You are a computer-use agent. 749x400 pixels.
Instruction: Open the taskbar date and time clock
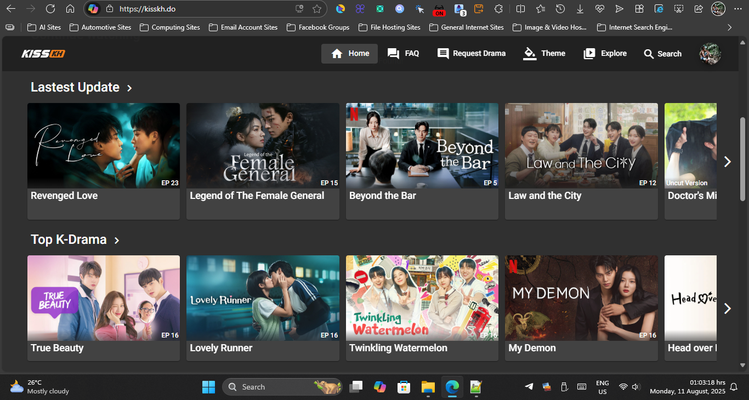coord(688,387)
